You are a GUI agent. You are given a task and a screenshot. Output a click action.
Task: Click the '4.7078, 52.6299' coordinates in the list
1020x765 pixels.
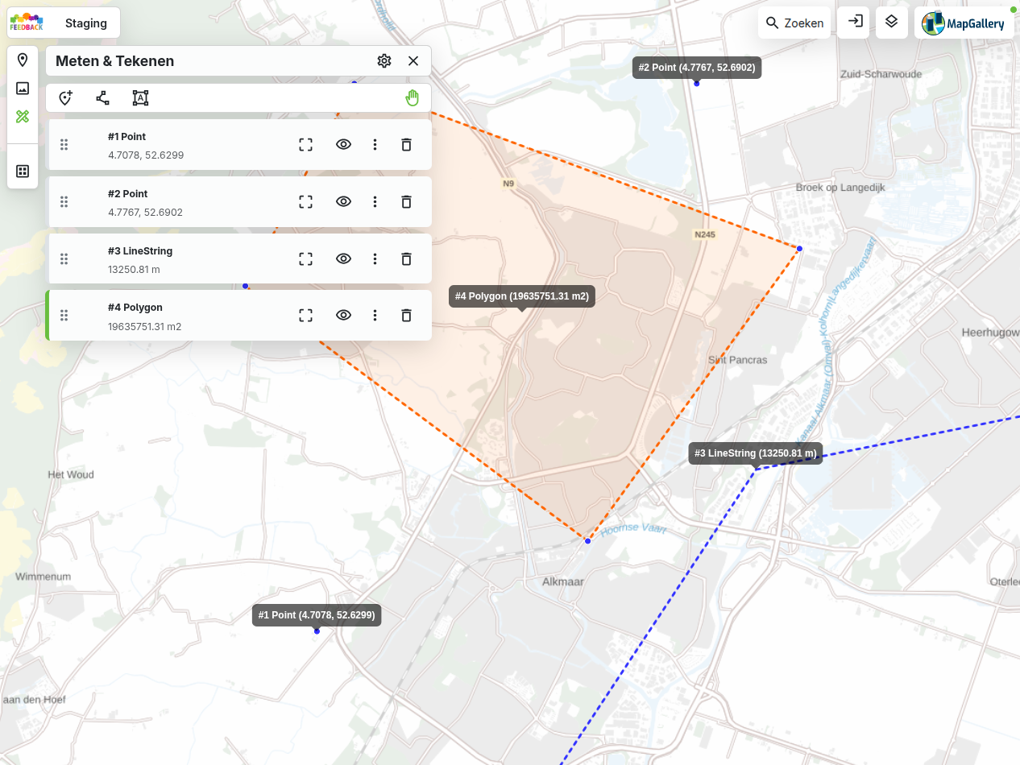146,155
